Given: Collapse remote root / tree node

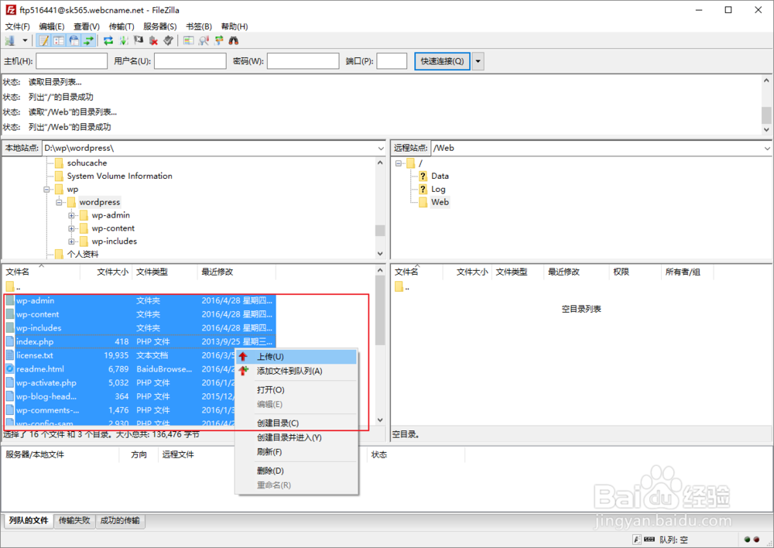Looking at the screenshot, I should (399, 163).
